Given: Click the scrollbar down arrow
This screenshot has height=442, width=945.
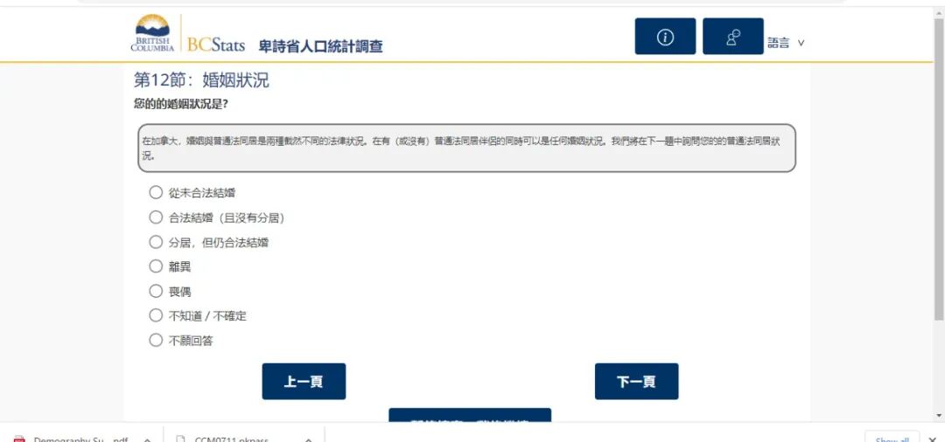Looking at the screenshot, I should pos(939,416).
